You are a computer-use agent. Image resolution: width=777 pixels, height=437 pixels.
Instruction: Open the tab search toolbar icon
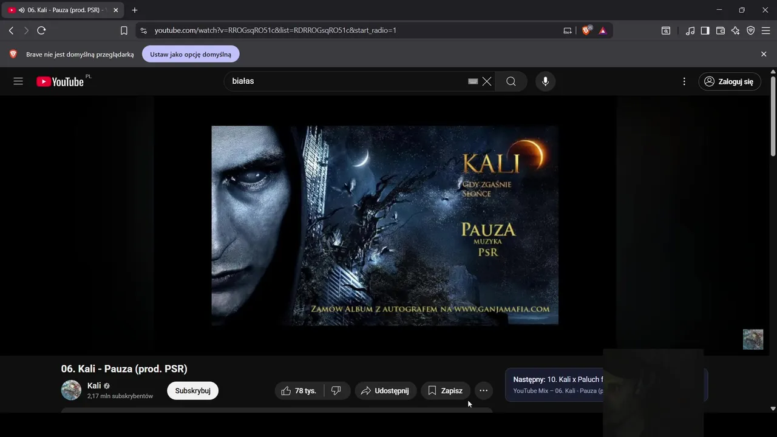click(x=666, y=30)
